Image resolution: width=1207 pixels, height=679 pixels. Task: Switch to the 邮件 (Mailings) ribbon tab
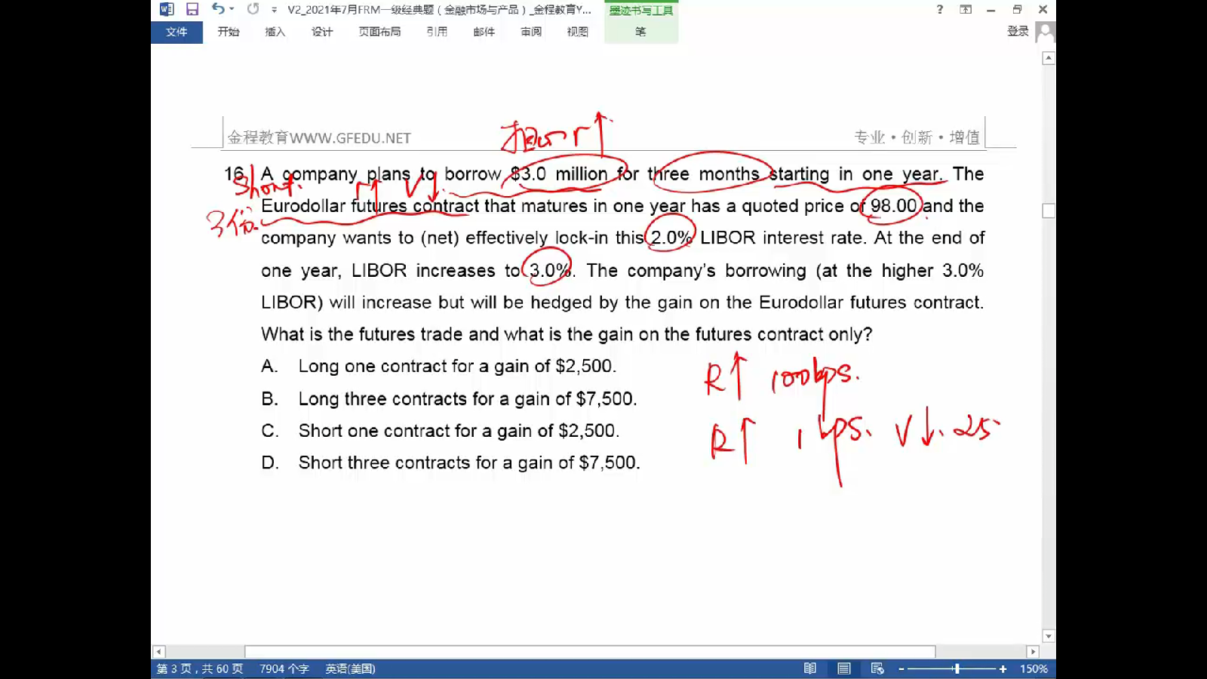point(484,32)
